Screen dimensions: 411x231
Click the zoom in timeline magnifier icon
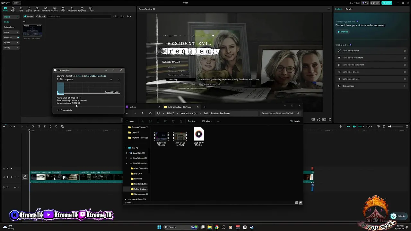click(407, 126)
